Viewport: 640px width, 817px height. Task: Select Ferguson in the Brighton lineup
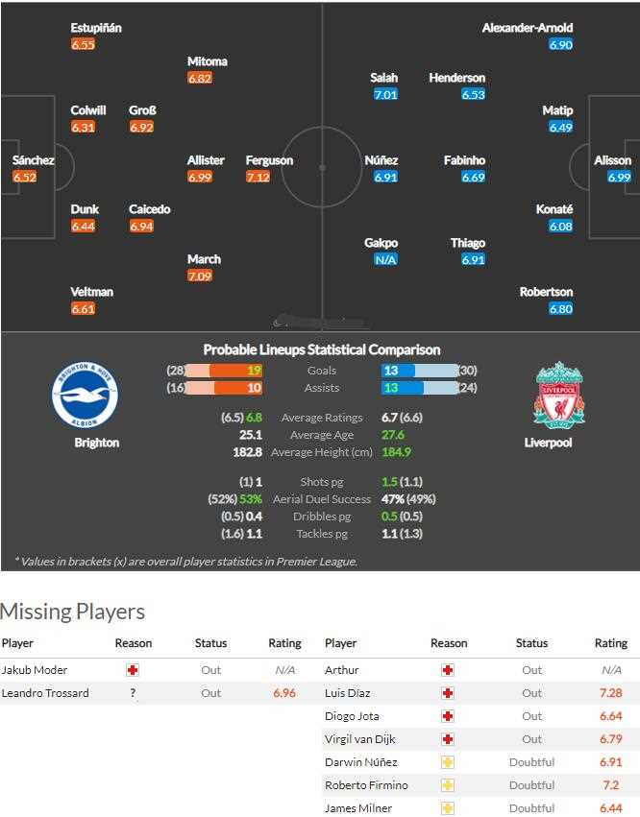(269, 160)
